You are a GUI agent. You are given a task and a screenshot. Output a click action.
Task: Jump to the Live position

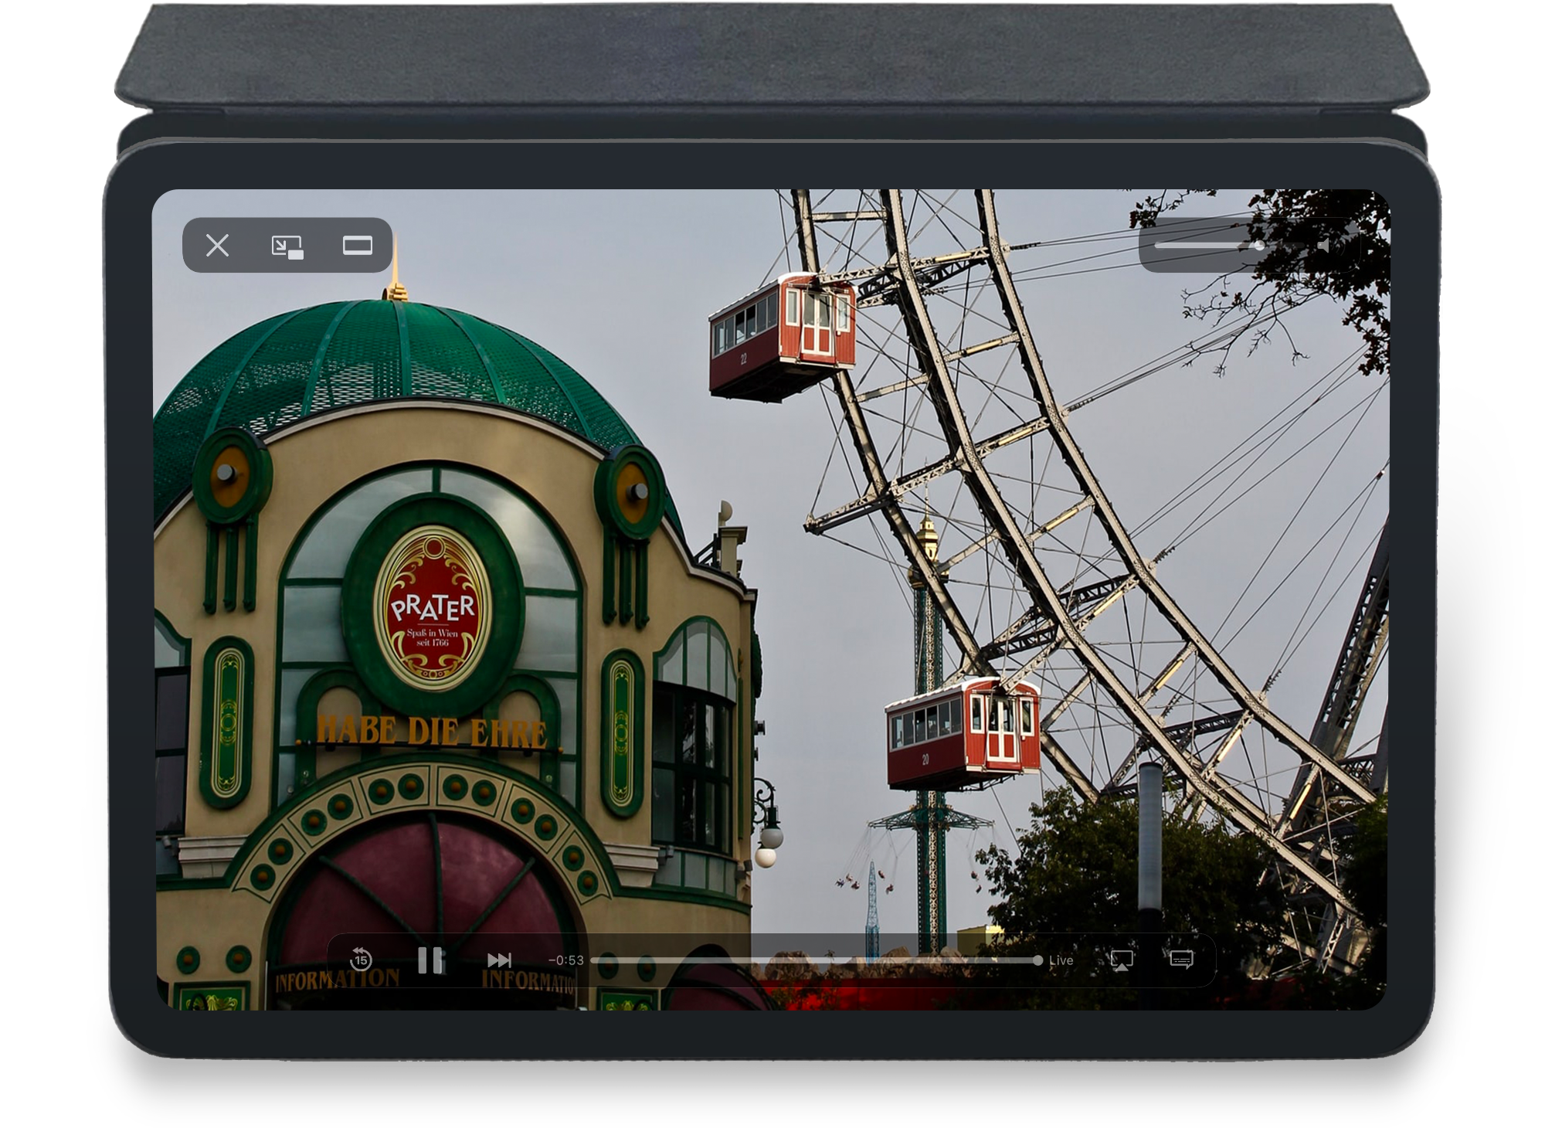click(1061, 960)
